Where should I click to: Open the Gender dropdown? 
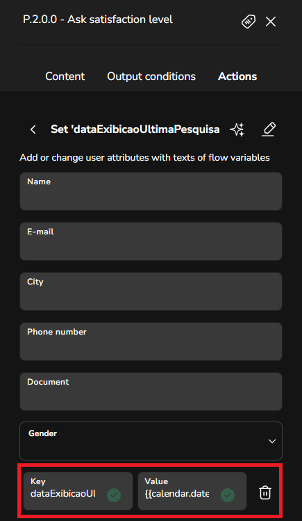[151, 441]
